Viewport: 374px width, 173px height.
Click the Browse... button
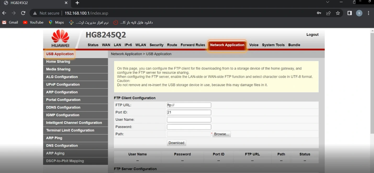[x=221, y=134]
